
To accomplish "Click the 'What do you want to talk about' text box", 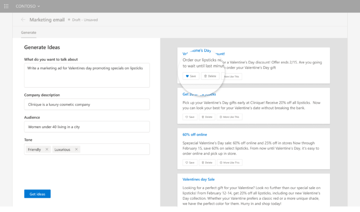I will [87, 75].
